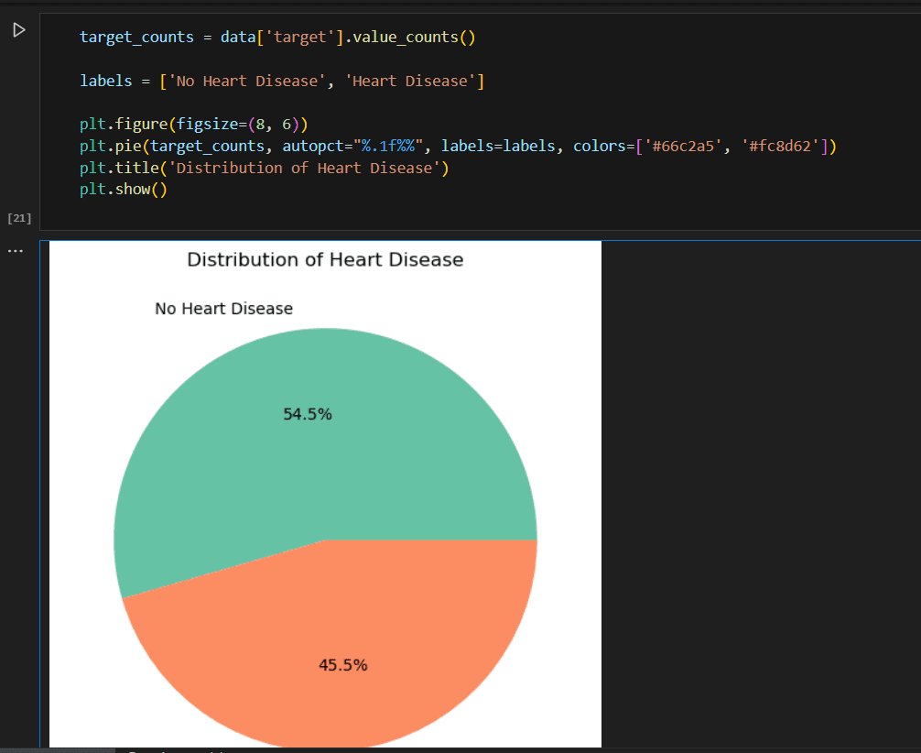Select the '#66c2a5' color code
921x753 pixels.
click(674, 147)
